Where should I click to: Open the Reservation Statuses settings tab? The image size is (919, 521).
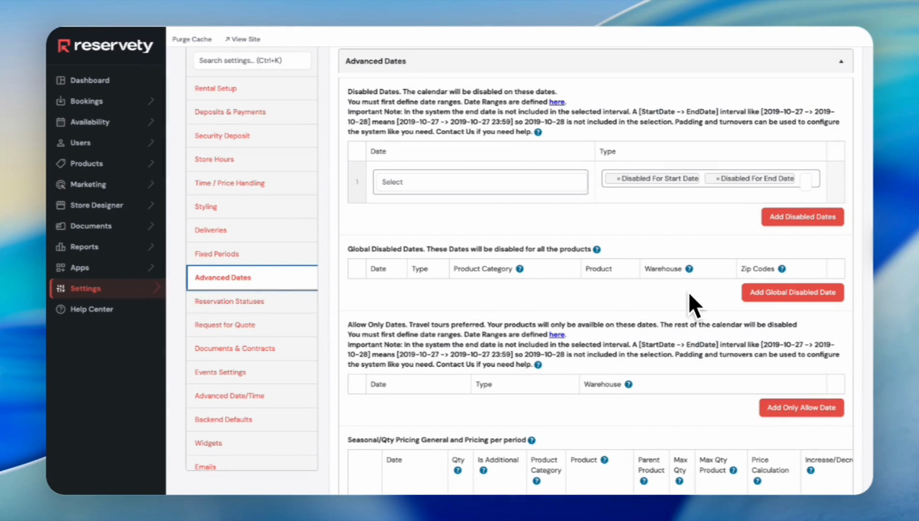point(229,301)
